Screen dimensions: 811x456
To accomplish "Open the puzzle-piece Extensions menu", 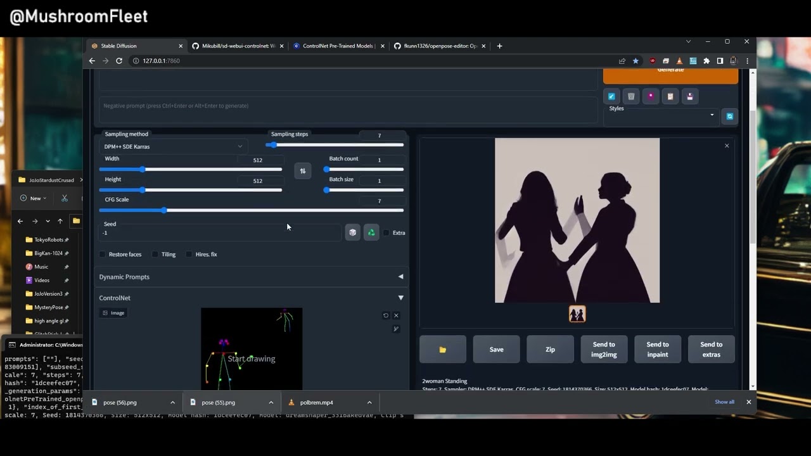I will pos(706,61).
